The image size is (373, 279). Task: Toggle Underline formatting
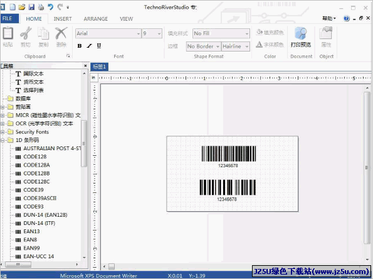[x=99, y=46]
